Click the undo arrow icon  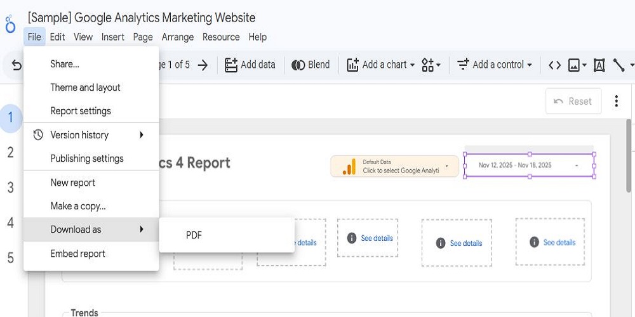click(17, 65)
